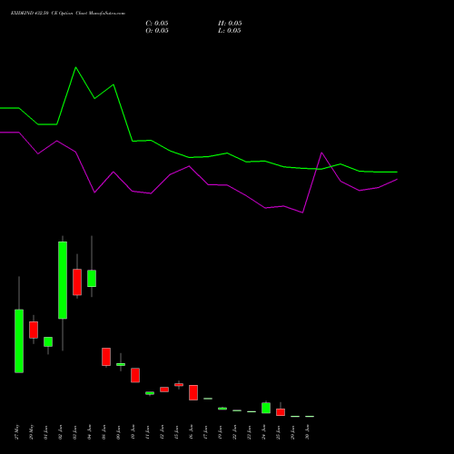The height and width of the screenshot is (454, 454).
Task: Click the green indicator line's highest peak
Action: point(75,67)
